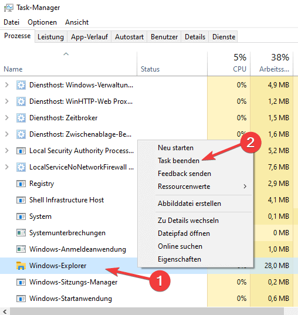Select the Shell Infrastructure Host name
298x315 pixels.
coord(66,200)
